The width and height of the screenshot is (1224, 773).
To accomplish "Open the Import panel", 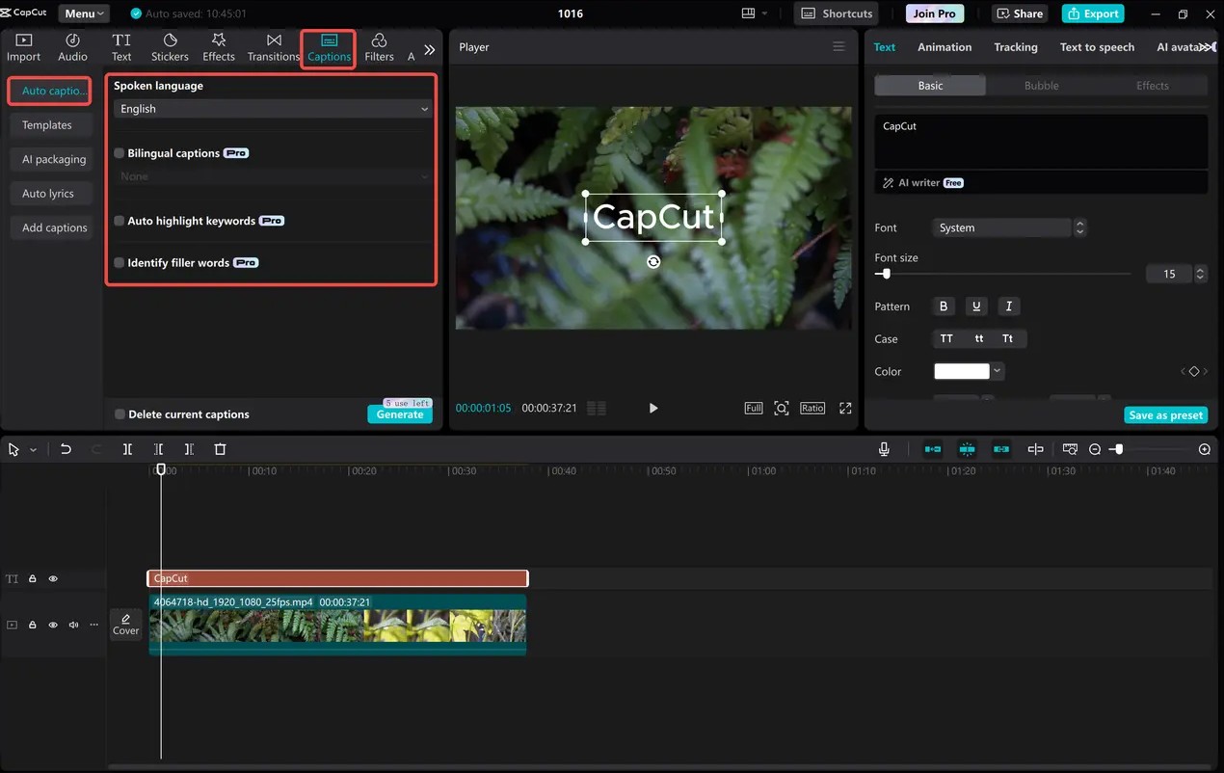I will click(x=24, y=47).
